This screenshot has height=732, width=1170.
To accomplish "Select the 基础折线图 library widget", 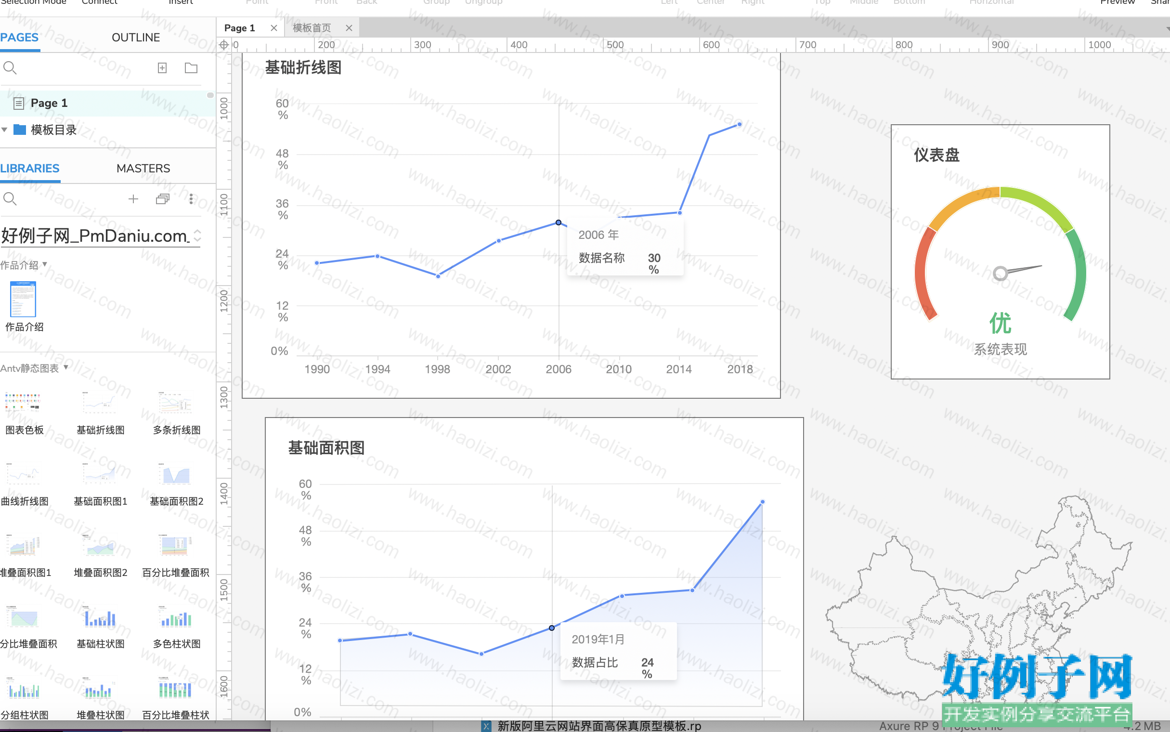I will pyautogui.click(x=100, y=413).
